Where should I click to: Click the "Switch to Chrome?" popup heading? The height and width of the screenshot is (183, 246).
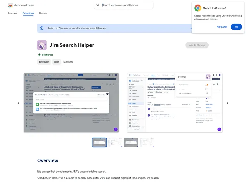215,8
